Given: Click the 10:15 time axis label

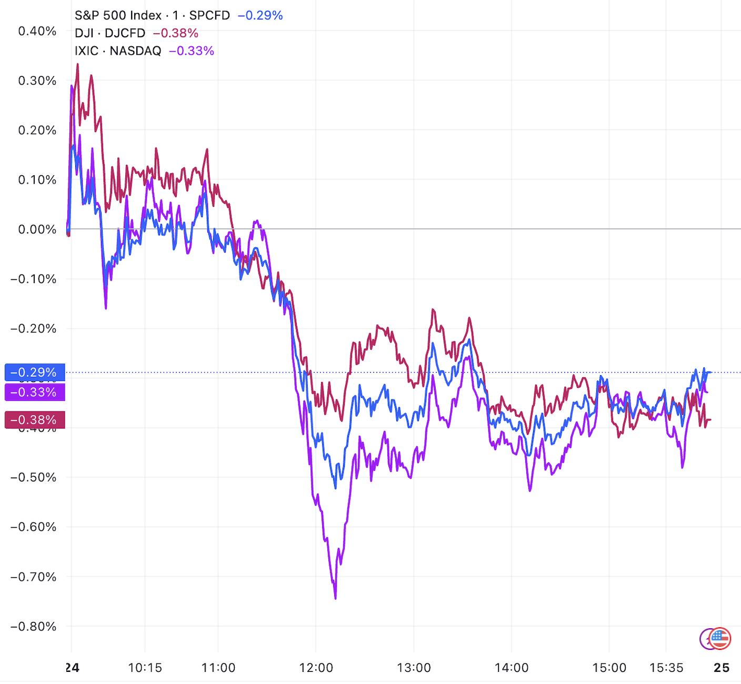Looking at the screenshot, I should 145,668.
